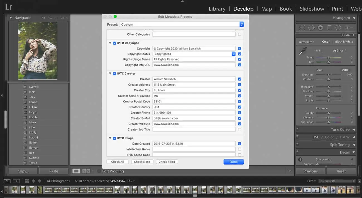
Task: Open the Red Eye Correction tool
Action: click(x=320, y=28)
